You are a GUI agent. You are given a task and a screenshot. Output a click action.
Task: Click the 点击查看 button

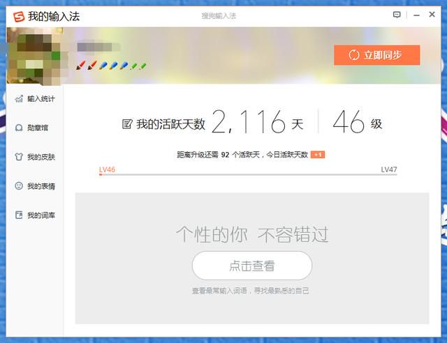point(252,266)
